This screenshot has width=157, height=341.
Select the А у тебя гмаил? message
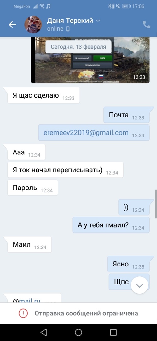pos(111,225)
